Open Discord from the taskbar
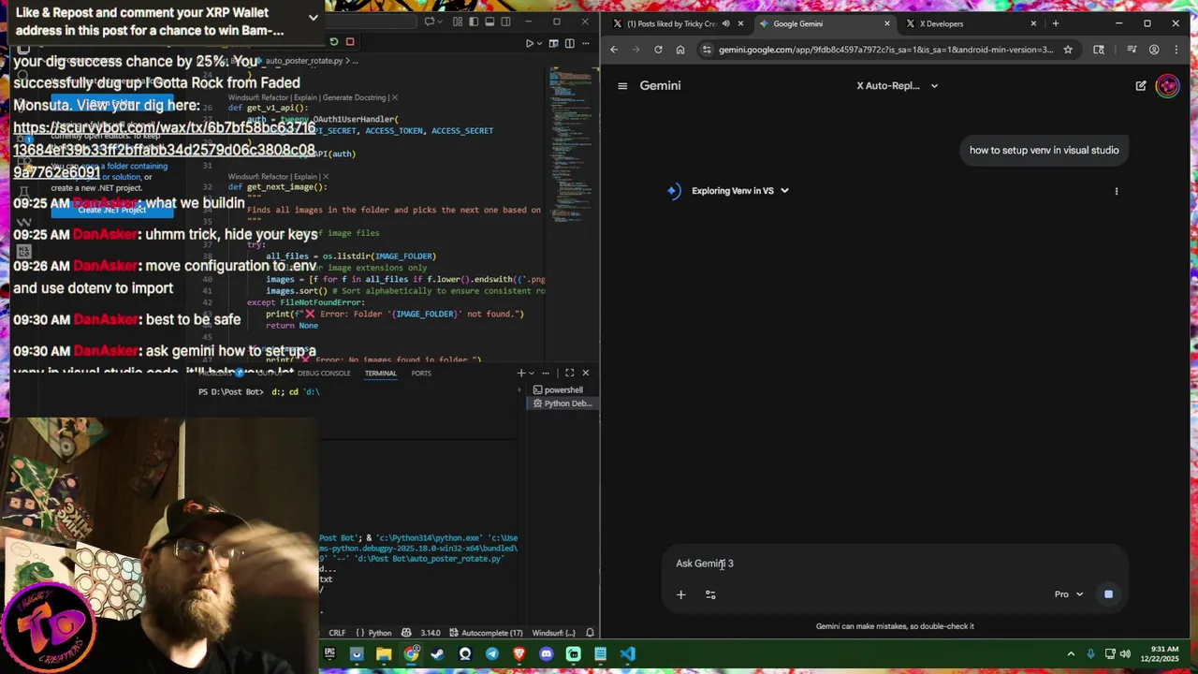The image size is (1198, 674). (547, 654)
